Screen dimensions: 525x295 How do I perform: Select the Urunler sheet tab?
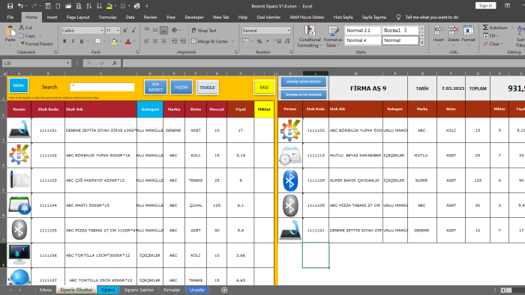coord(197,290)
